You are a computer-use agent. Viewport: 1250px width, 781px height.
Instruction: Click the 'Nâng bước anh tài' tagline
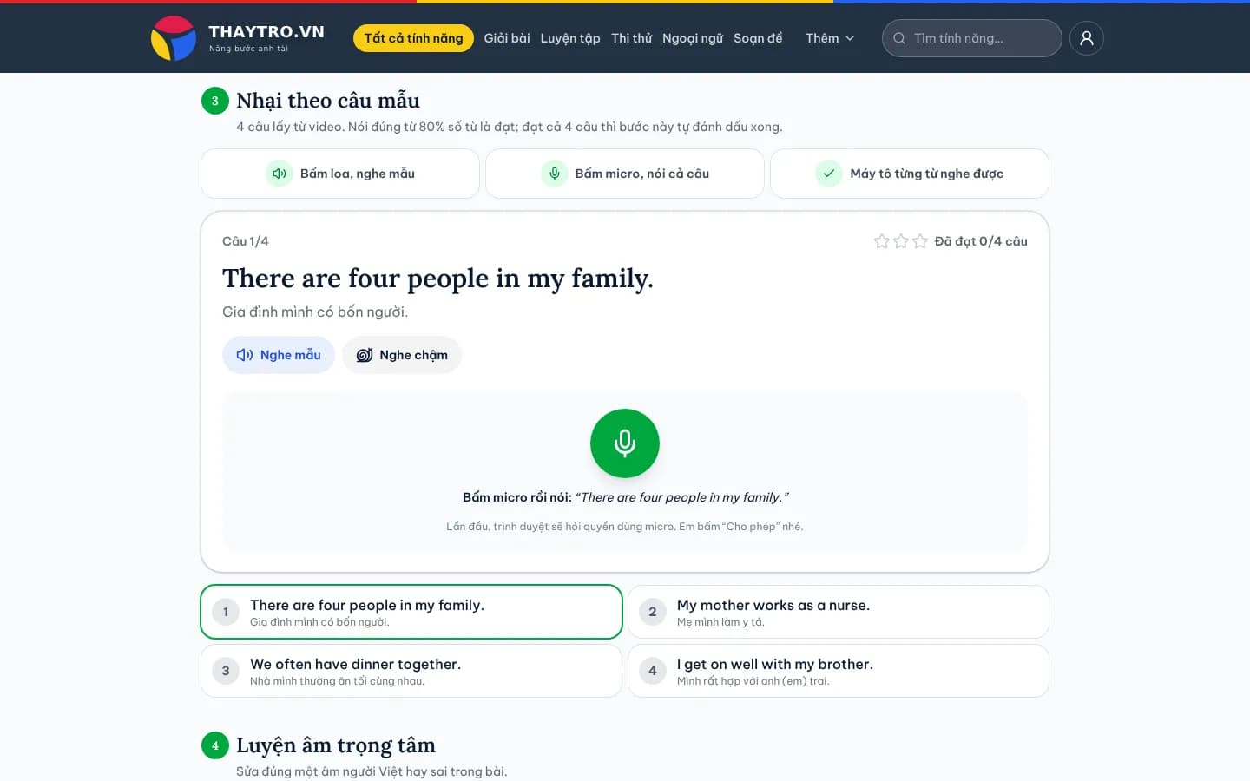tap(248, 49)
